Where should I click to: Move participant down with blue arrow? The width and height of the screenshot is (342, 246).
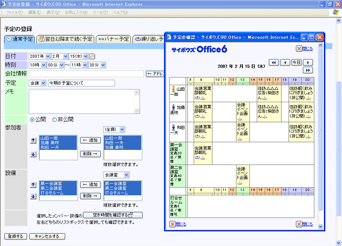(x=33, y=154)
